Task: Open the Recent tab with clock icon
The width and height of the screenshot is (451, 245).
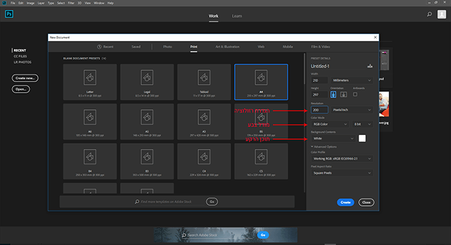Action: click(105, 46)
